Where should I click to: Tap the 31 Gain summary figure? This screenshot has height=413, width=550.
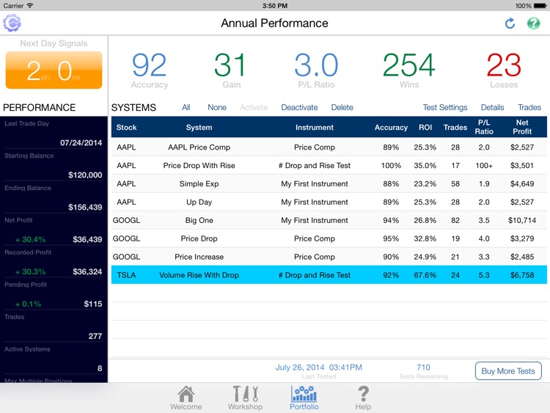[x=230, y=65]
